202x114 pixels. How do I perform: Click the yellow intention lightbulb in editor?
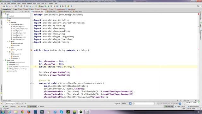click(35, 66)
